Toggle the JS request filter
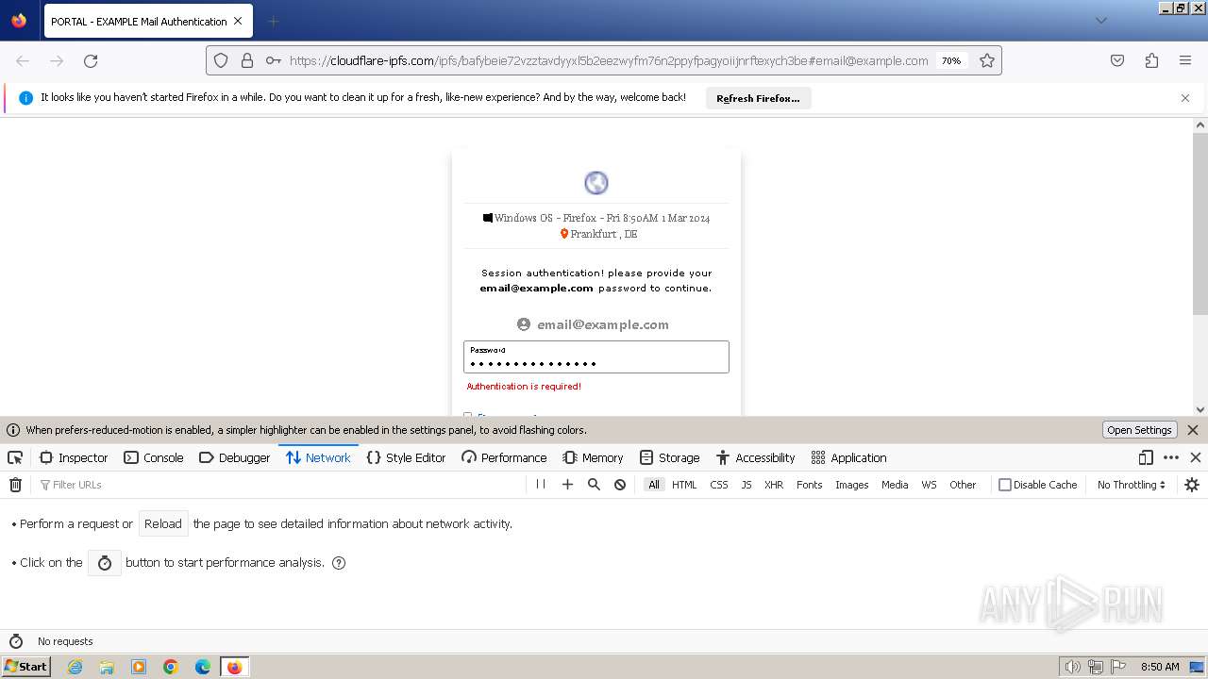Viewport: 1208px width, 679px height. tap(747, 485)
